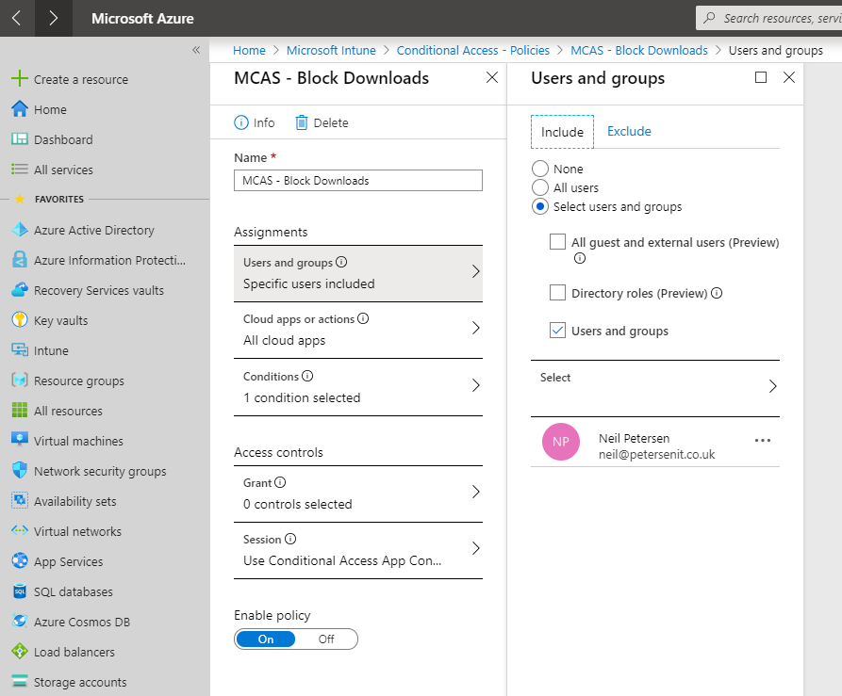Select the None radio button

pos(539,169)
